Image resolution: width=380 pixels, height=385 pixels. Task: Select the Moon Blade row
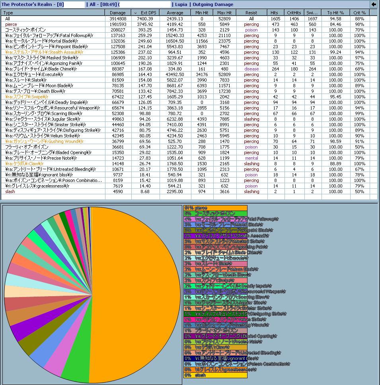click(189, 86)
